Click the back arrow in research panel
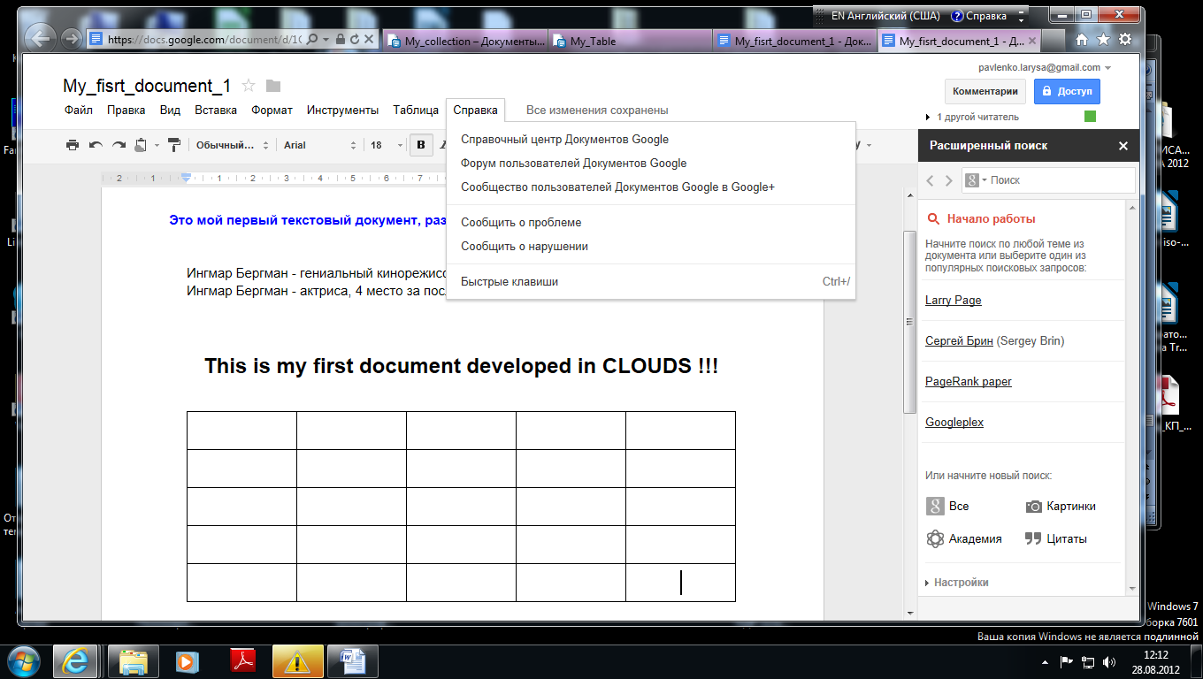 click(x=930, y=180)
